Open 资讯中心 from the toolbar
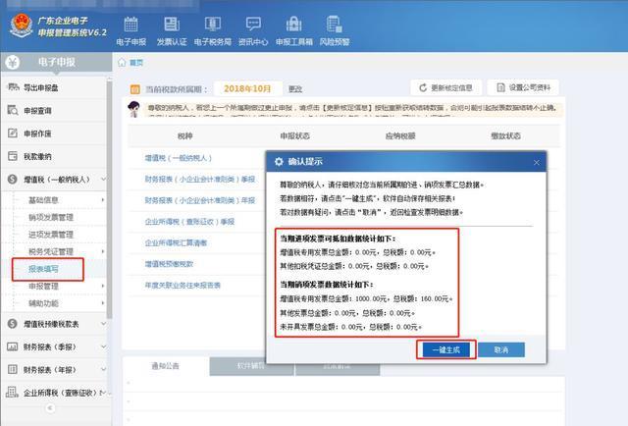628x426 pixels. [x=253, y=28]
